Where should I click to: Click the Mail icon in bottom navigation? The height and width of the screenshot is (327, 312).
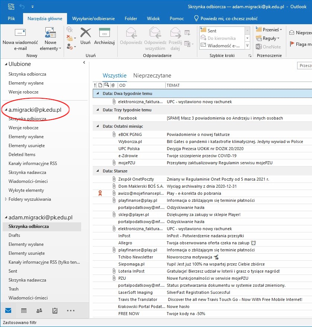click(8, 310)
